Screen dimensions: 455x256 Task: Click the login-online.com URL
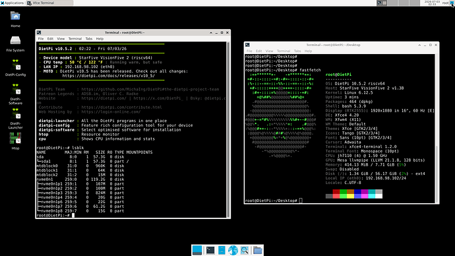[x=111, y=112]
